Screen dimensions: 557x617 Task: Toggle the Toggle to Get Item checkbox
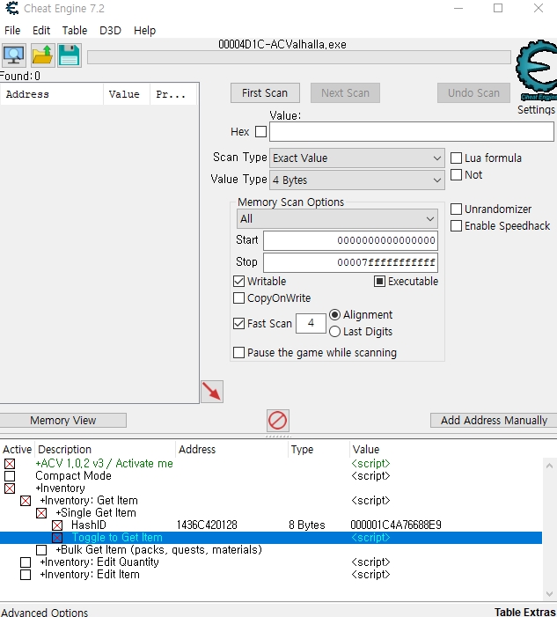tap(57, 538)
